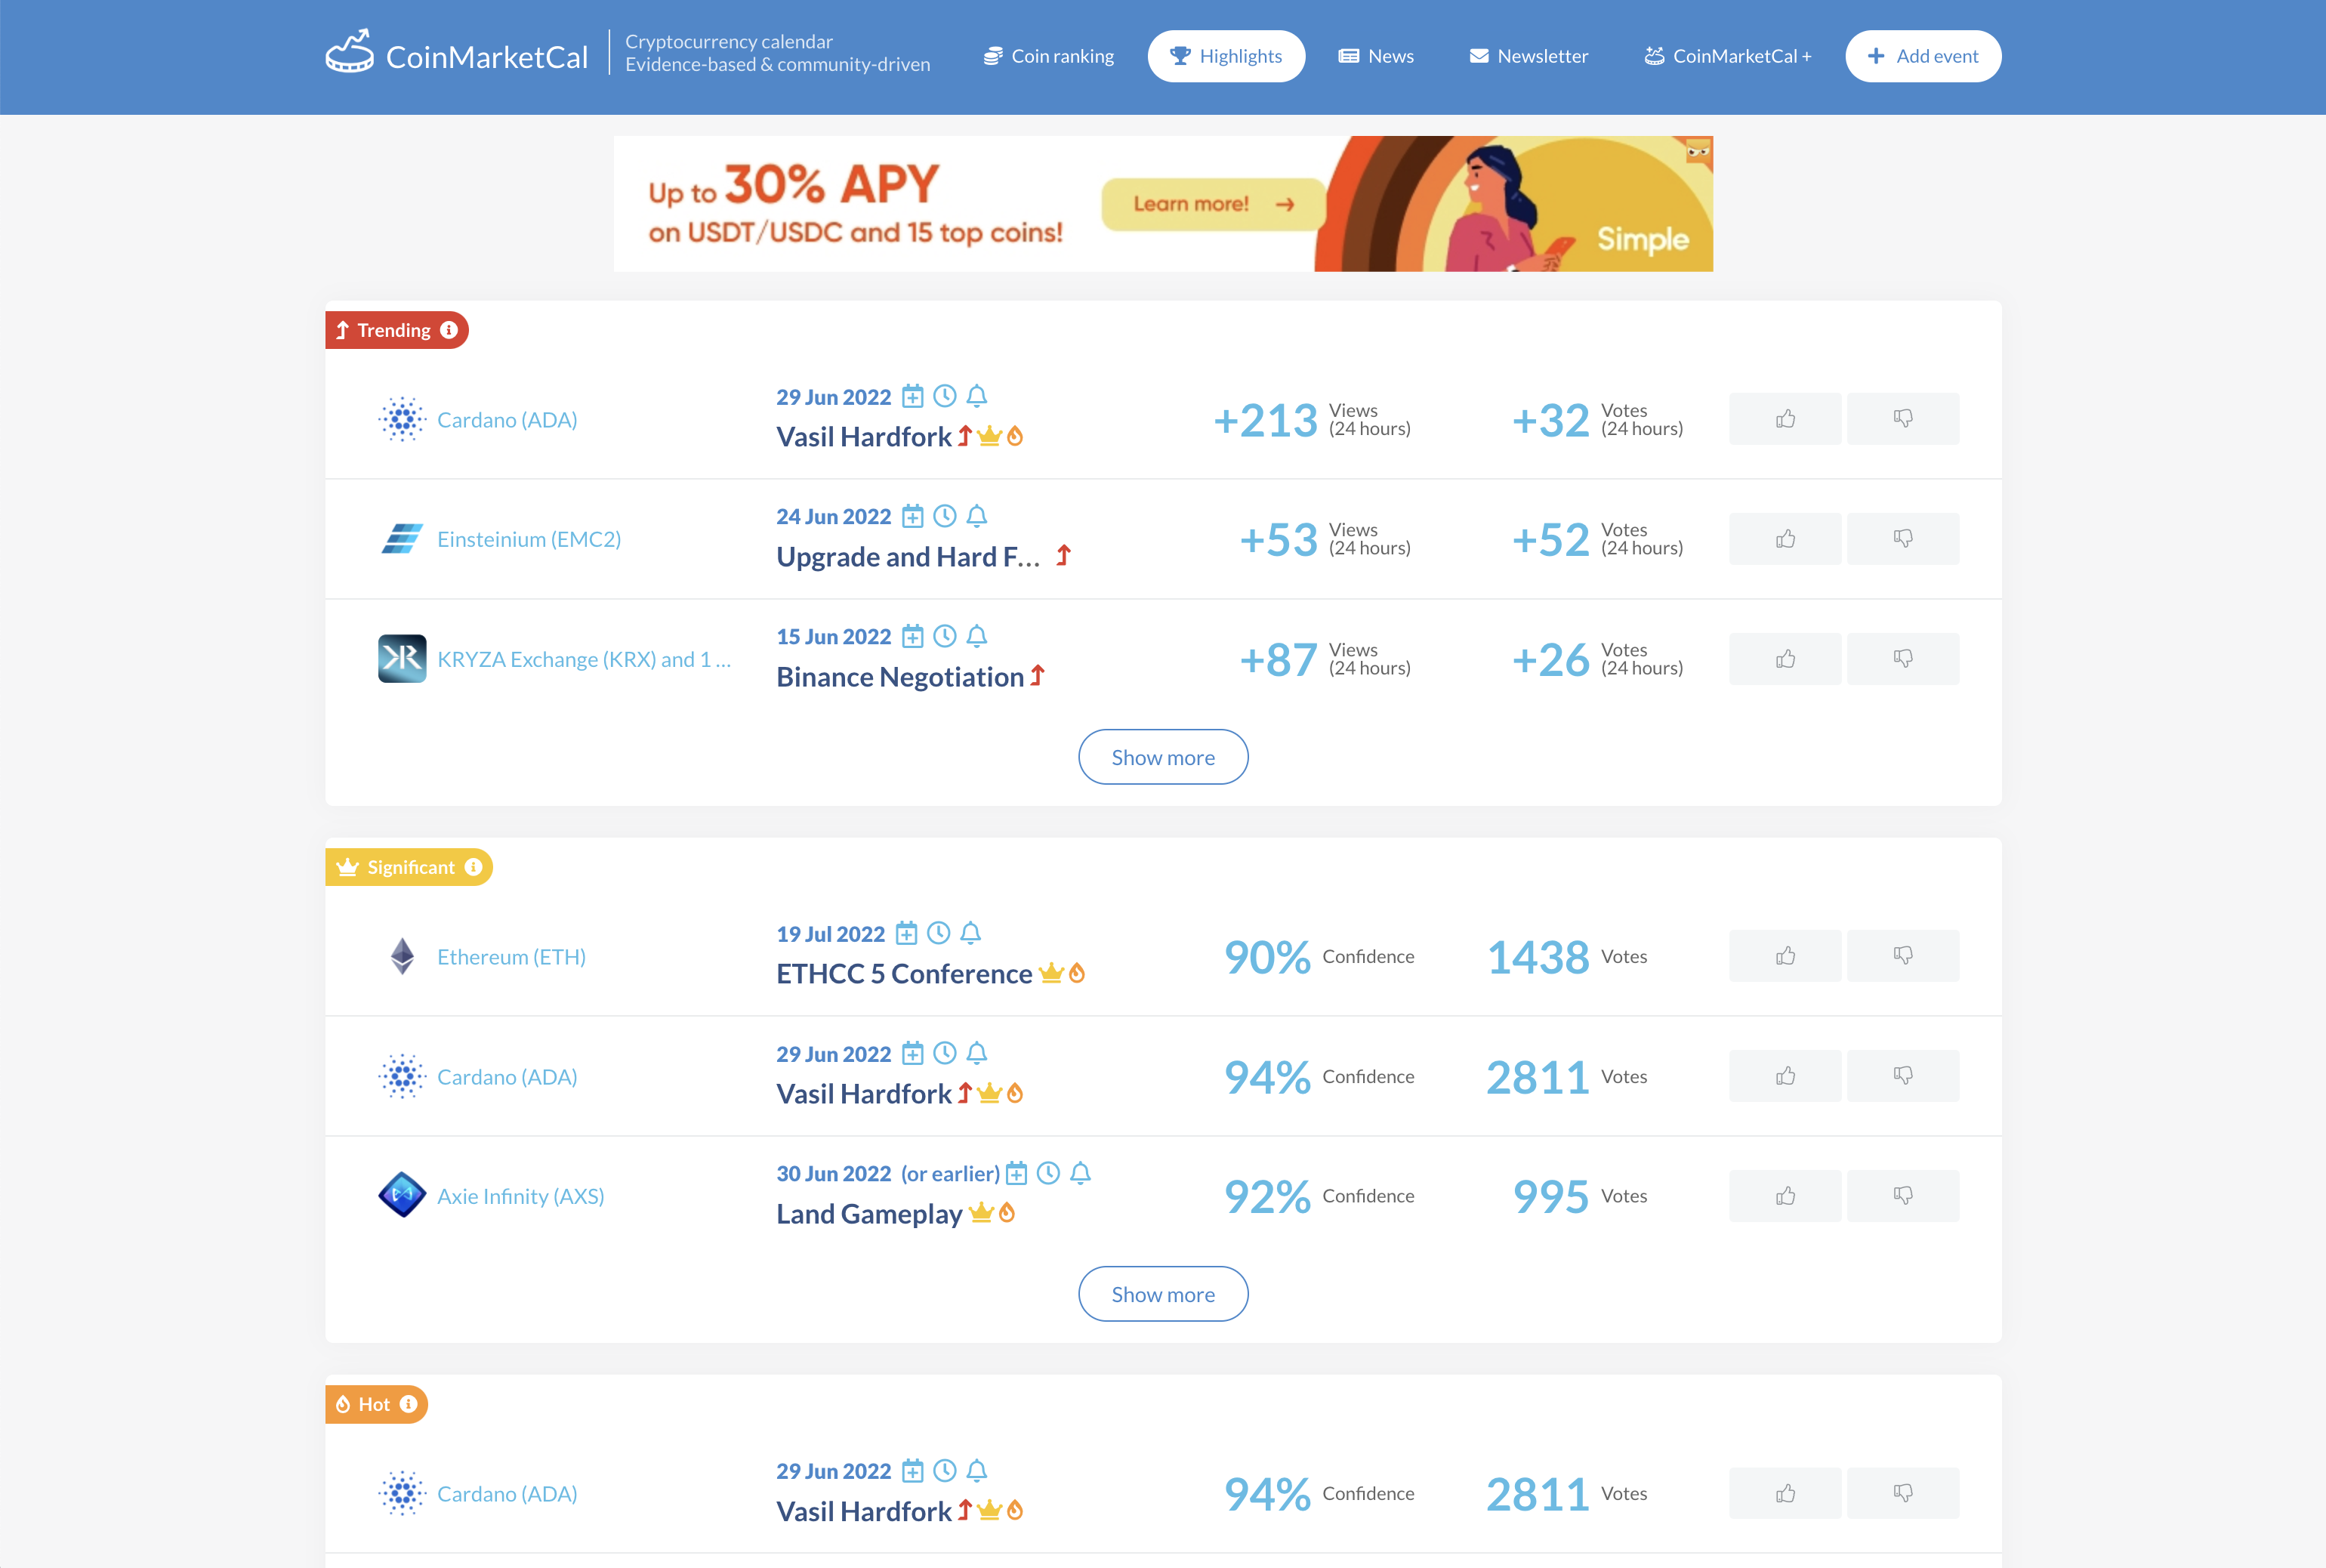The height and width of the screenshot is (1568, 2326).
Task: Click info icon on Hot badge
Action: (408, 1404)
